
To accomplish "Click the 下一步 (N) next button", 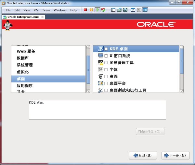I will pyautogui.click(x=175, y=156).
